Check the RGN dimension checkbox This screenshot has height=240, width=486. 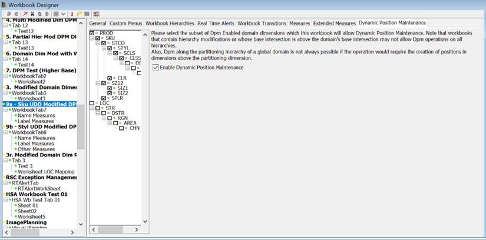110,118
